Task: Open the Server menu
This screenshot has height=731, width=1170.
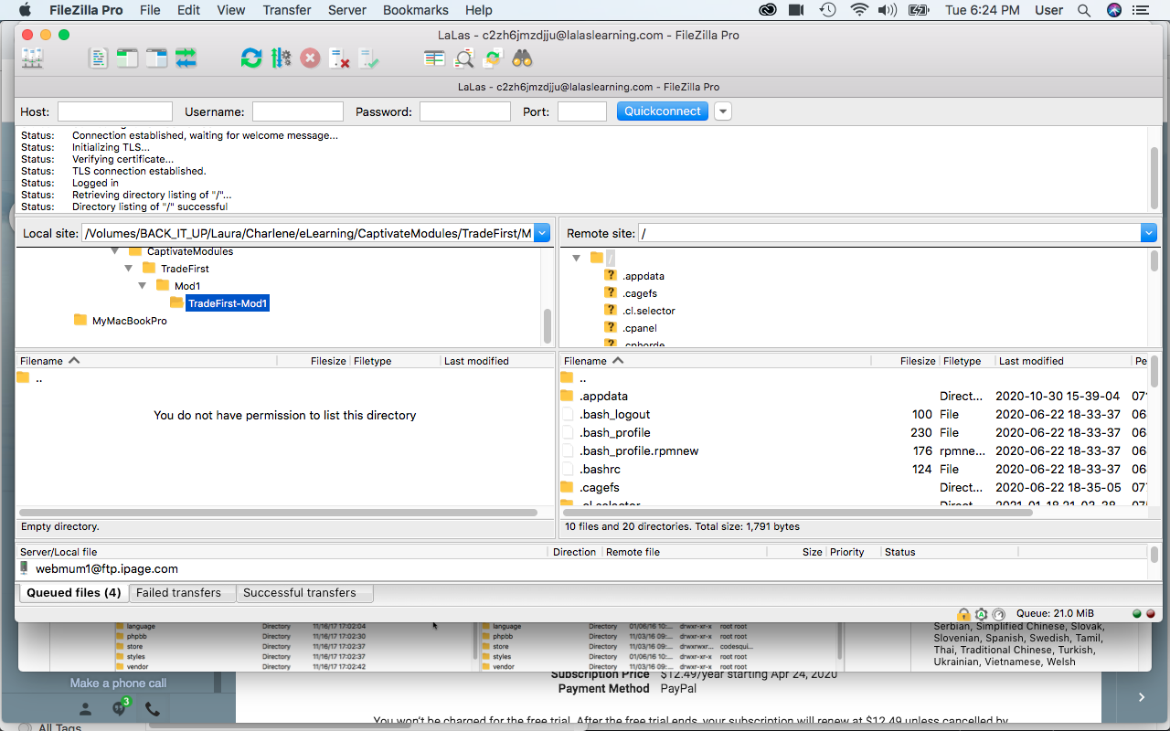Action: coord(346,10)
